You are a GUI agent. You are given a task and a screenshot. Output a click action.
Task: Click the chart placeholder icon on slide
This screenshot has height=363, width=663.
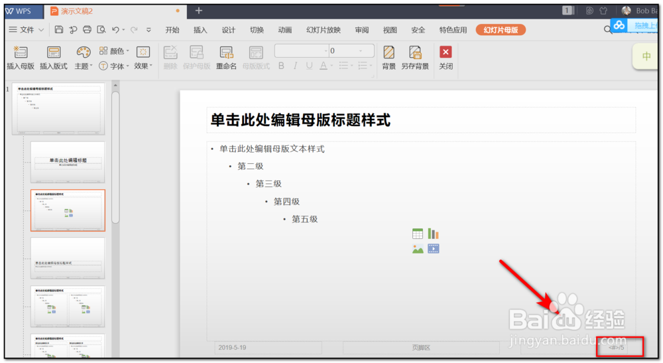[433, 234]
